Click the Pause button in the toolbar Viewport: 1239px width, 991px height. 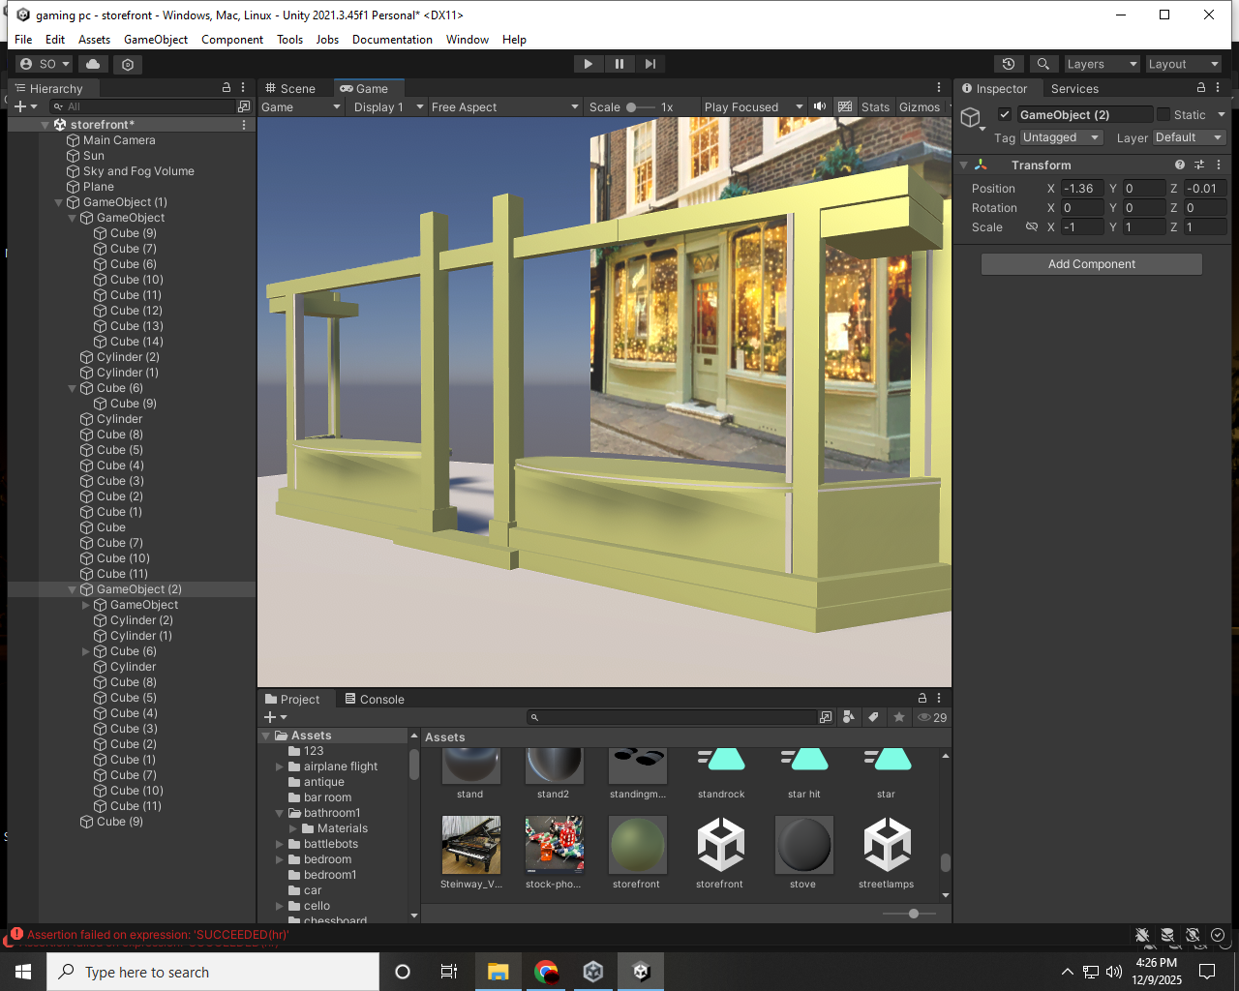click(x=619, y=64)
